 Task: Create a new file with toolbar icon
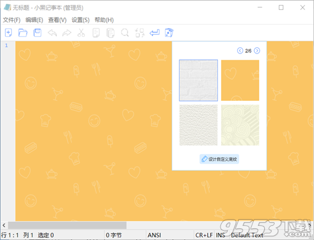[8, 33]
